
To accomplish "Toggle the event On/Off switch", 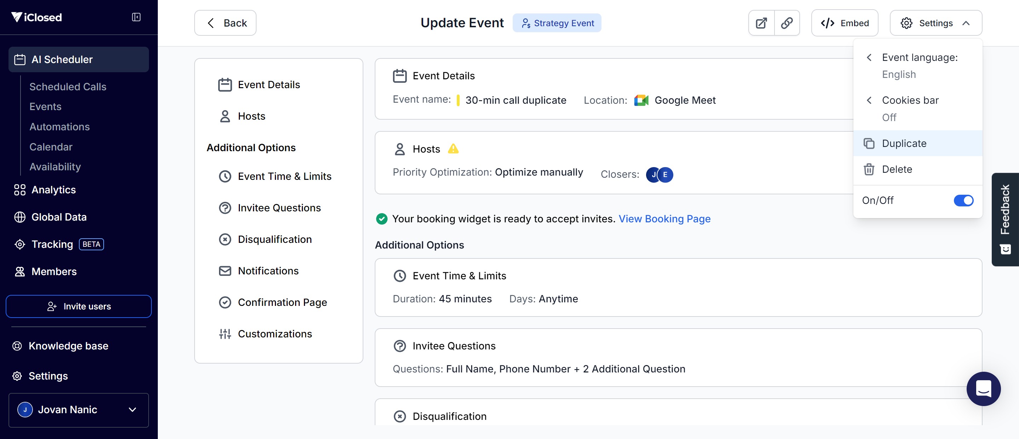I will pos(963,200).
